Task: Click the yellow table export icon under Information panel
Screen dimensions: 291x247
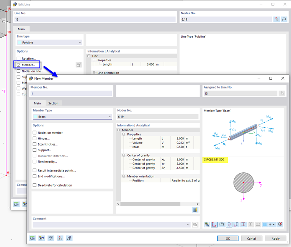Action: click(x=195, y=210)
